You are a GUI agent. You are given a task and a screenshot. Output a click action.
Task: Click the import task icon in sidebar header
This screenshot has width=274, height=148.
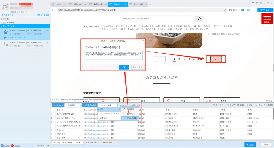[38, 15]
